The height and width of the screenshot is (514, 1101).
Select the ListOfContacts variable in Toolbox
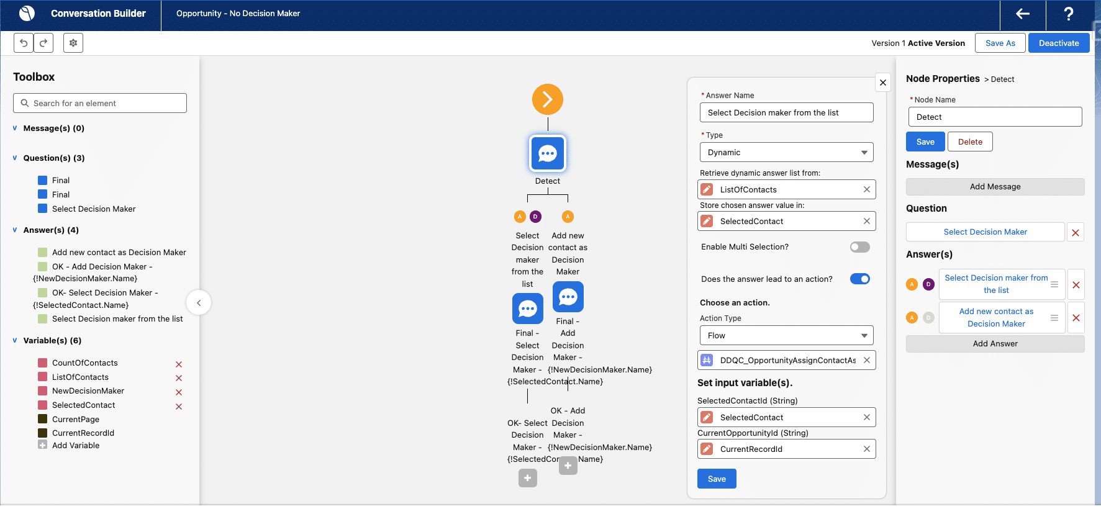click(x=80, y=377)
